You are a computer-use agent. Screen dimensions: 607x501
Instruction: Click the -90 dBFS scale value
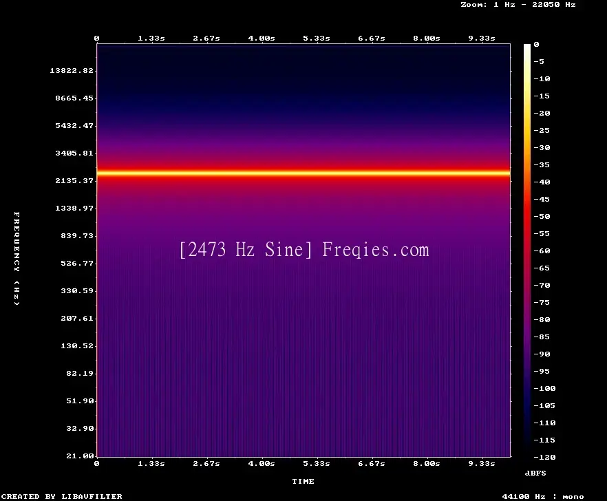coord(542,354)
